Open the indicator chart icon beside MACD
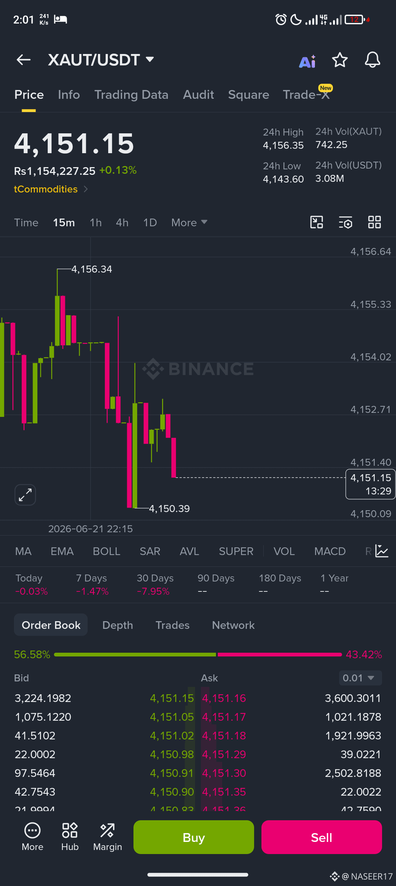Image resolution: width=396 pixels, height=886 pixels. (x=382, y=551)
